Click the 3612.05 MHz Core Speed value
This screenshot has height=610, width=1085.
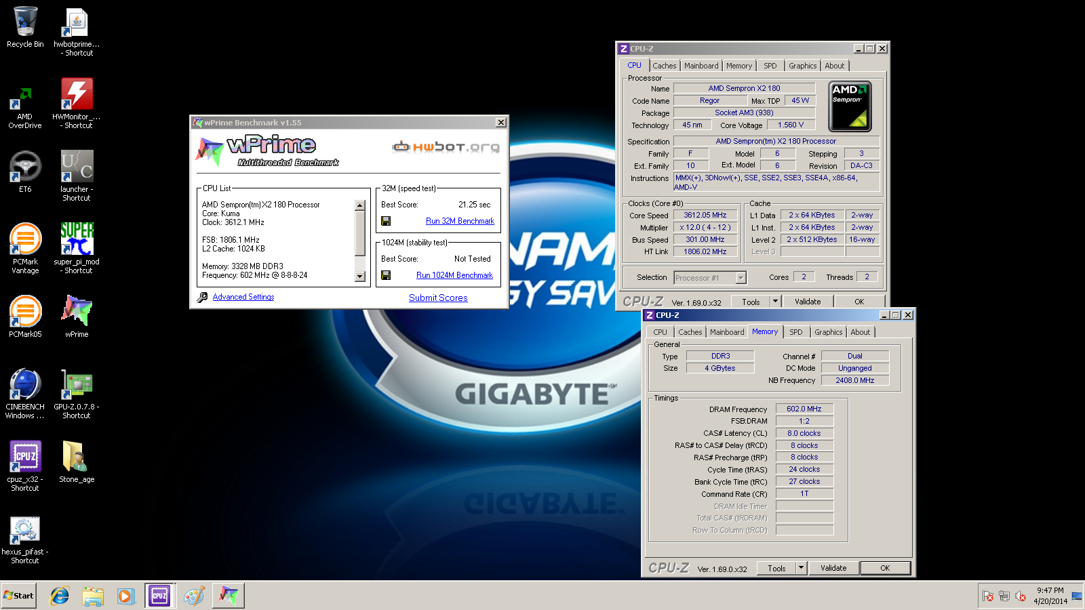[705, 215]
